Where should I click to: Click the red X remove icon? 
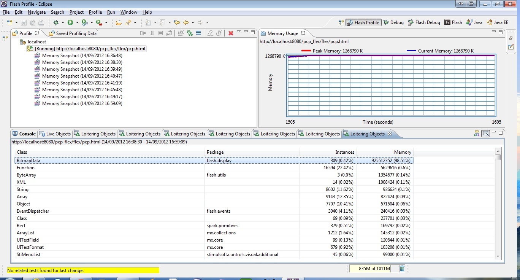(231, 33)
